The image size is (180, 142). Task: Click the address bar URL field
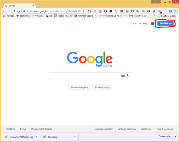pos(54,11)
